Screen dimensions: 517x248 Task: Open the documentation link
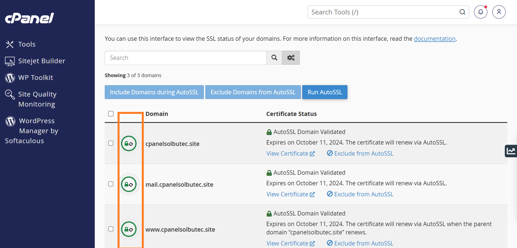435,39
